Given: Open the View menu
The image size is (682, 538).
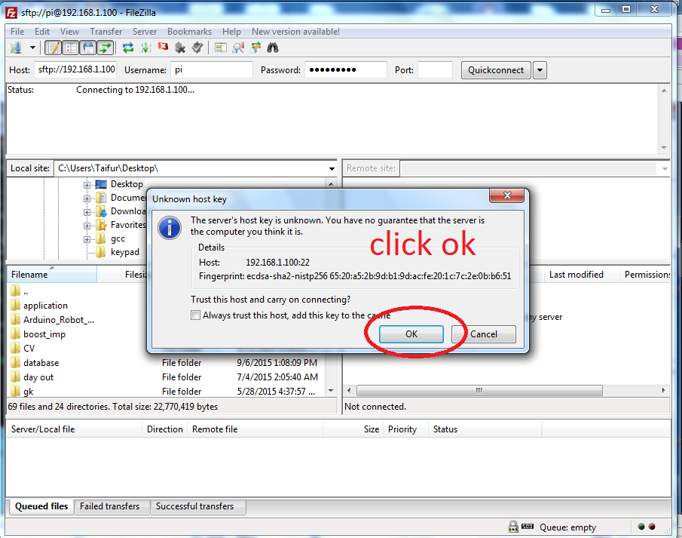Looking at the screenshot, I should (69, 32).
